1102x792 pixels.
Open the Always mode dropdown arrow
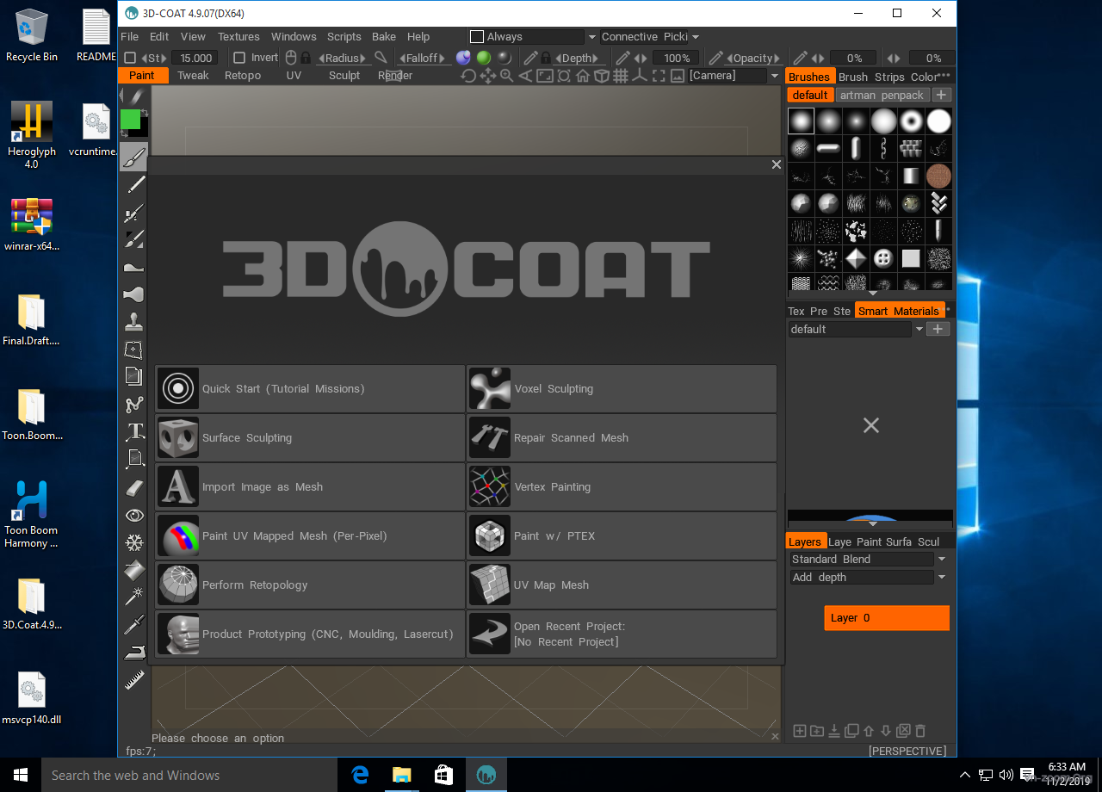point(591,37)
